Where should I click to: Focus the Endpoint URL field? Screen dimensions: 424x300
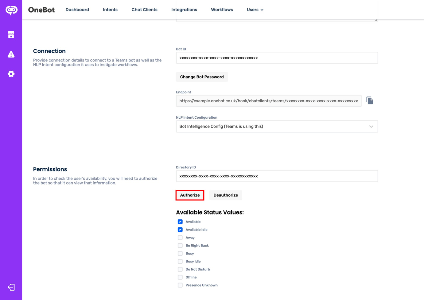click(269, 101)
